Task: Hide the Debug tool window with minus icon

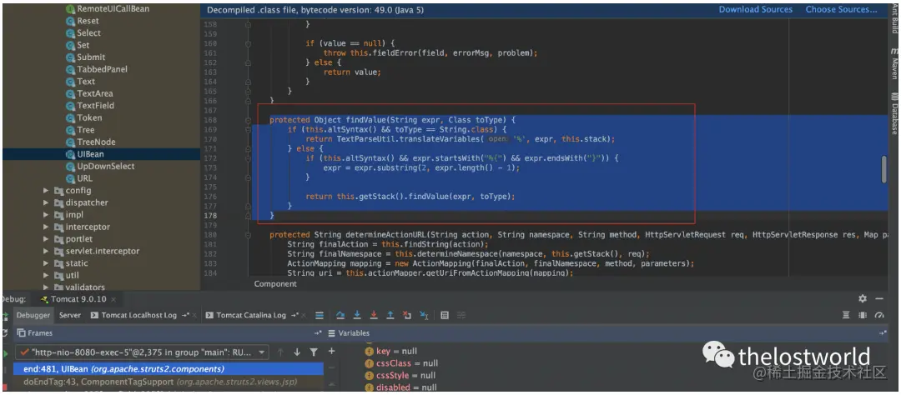Action: (x=879, y=299)
